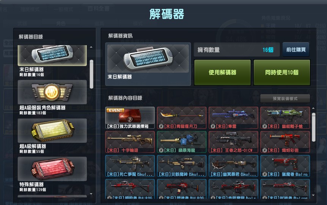Select the 十字輪迴 sniper rifle item
The width and height of the screenshot is (327, 205).
tap(130, 142)
